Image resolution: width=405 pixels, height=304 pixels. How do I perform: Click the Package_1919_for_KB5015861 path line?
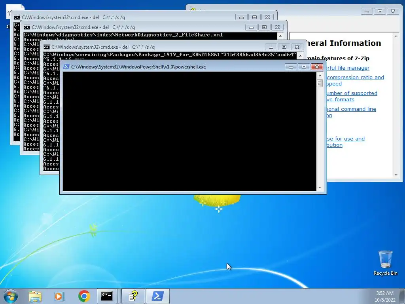coord(170,55)
